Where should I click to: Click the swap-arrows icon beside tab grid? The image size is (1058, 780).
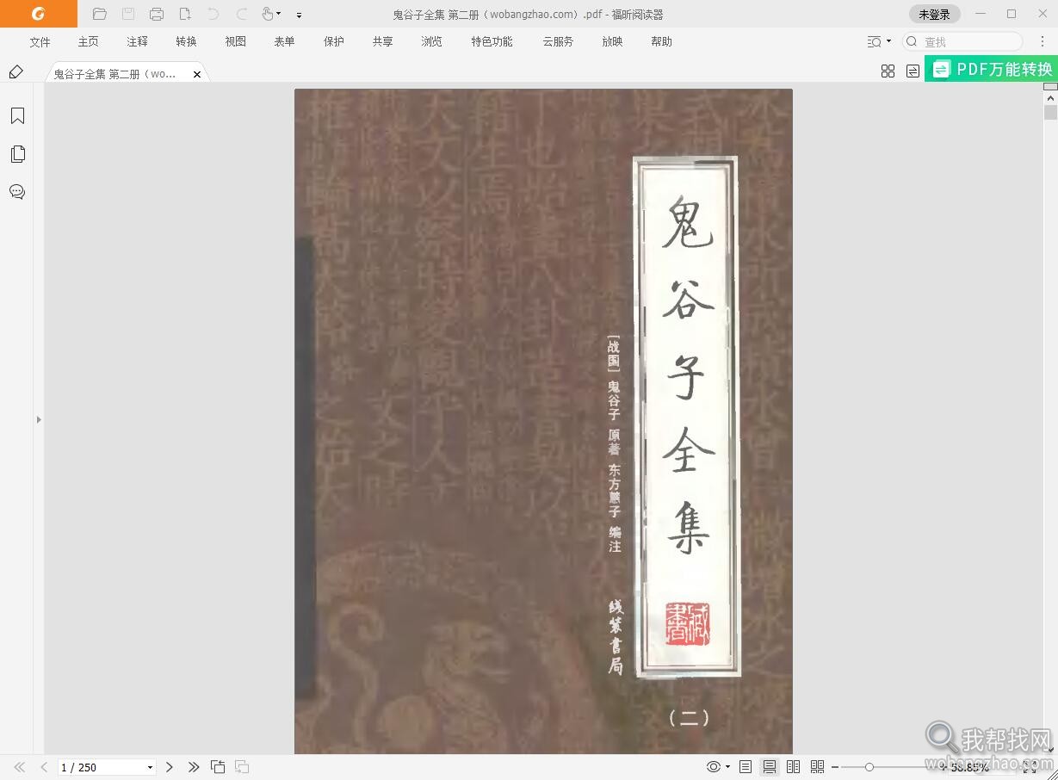point(913,71)
